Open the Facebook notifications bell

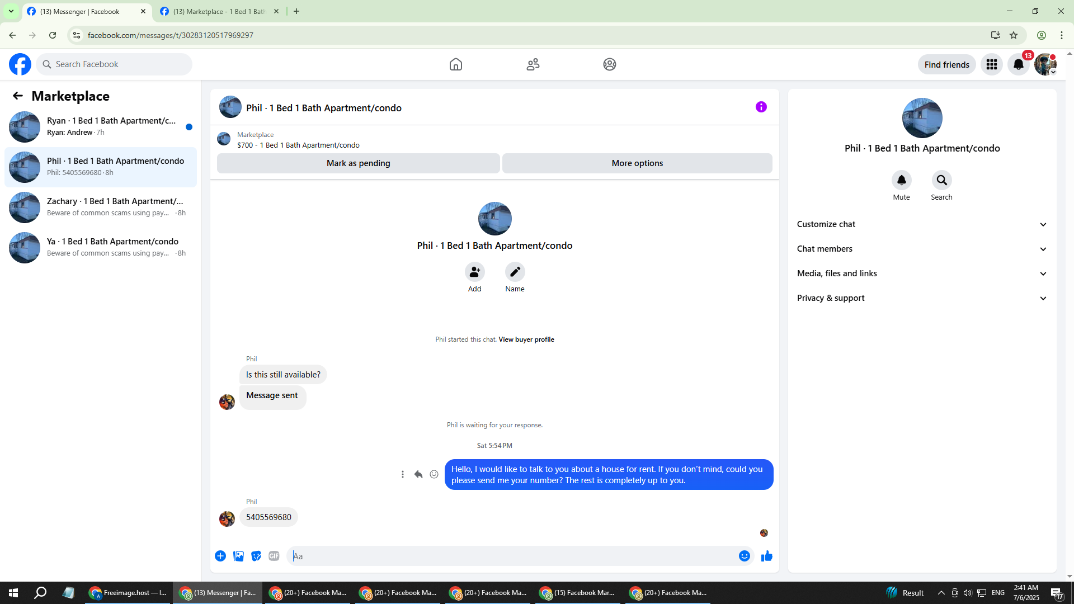tap(1018, 64)
